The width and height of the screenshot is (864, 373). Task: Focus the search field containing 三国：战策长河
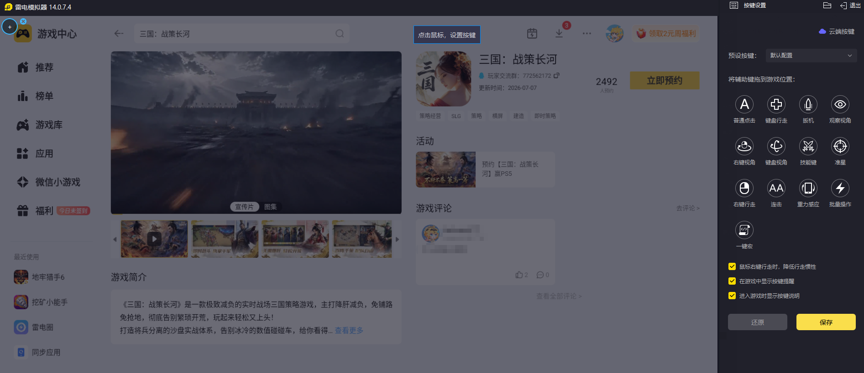[x=242, y=34]
